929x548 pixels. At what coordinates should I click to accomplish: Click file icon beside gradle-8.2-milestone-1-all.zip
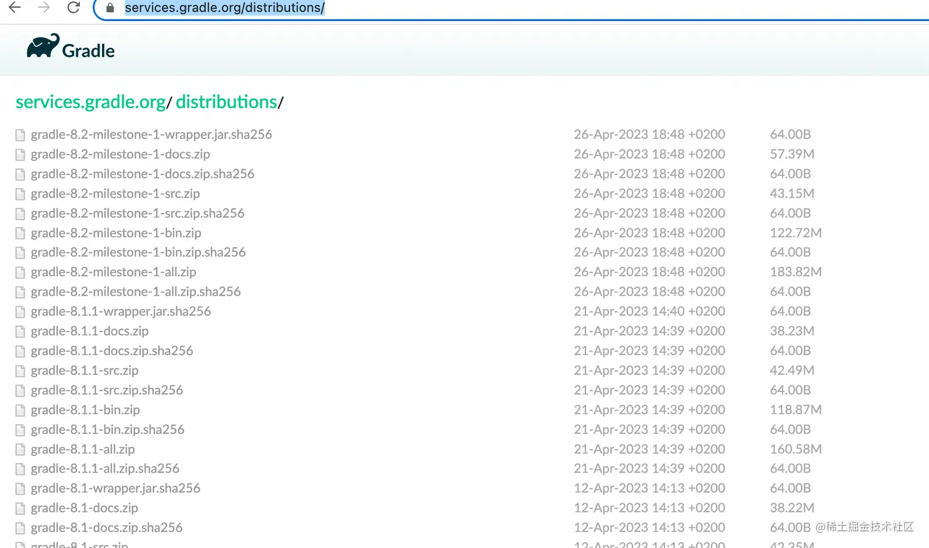20,272
